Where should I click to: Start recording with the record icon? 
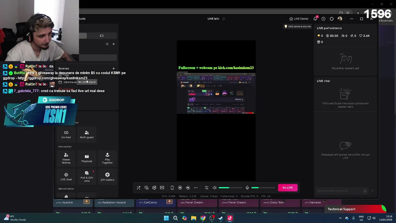click(180, 188)
